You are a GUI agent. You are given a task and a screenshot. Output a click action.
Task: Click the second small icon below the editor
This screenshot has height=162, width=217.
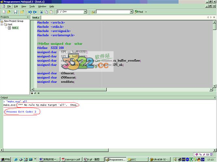point(35,93)
